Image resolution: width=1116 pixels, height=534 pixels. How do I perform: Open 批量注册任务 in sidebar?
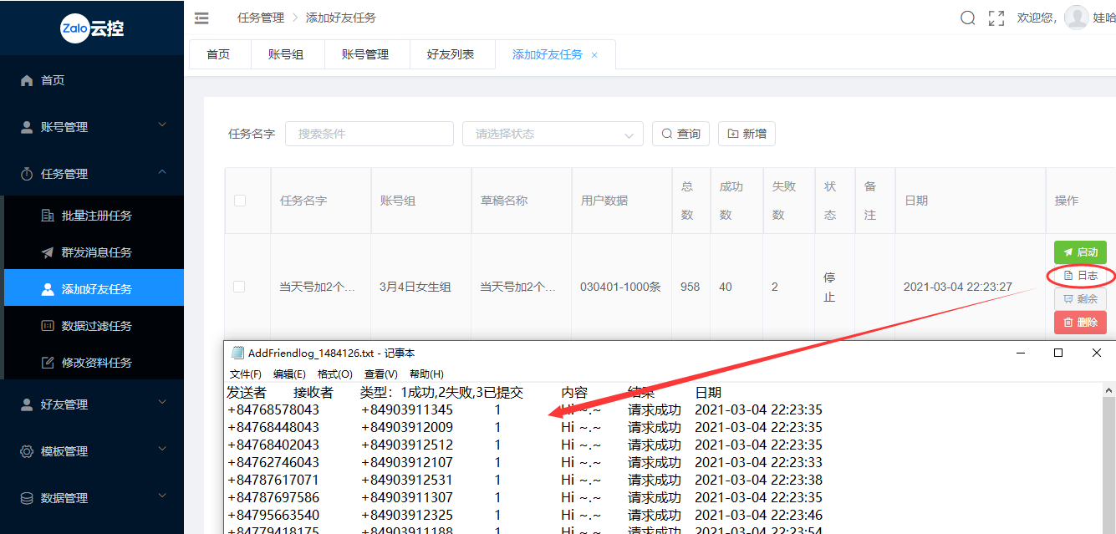[x=96, y=216]
